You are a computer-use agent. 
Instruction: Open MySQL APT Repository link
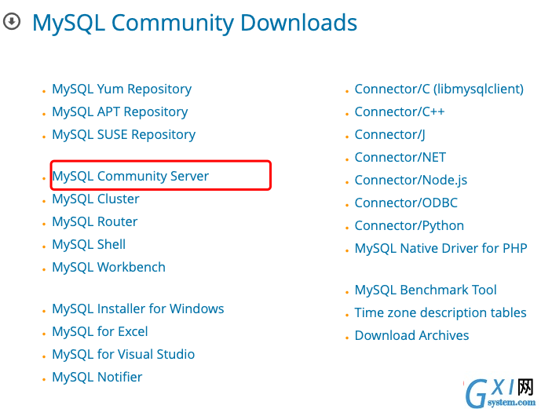(x=119, y=112)
